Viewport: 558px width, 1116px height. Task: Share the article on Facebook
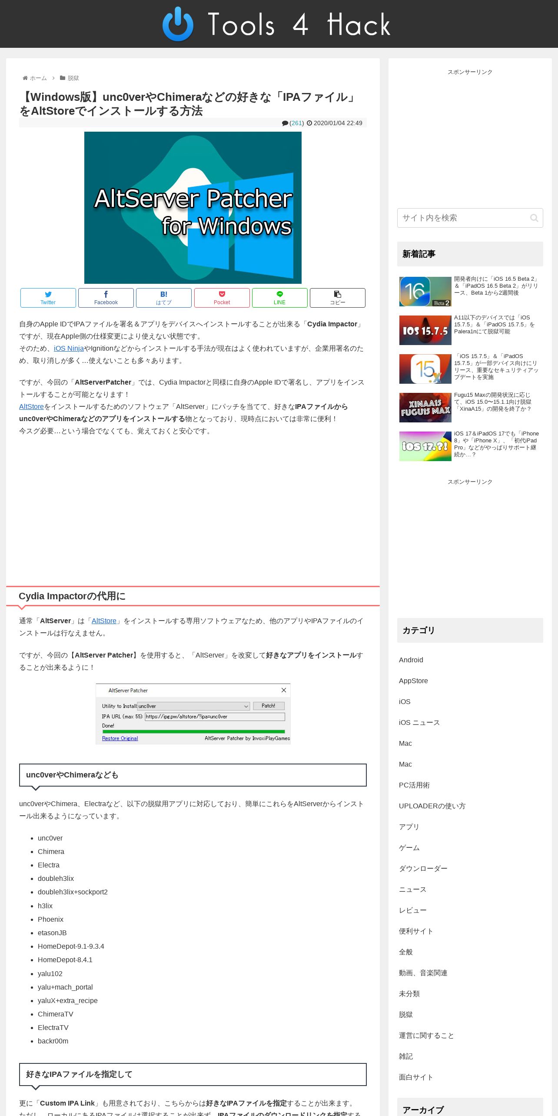106,298
